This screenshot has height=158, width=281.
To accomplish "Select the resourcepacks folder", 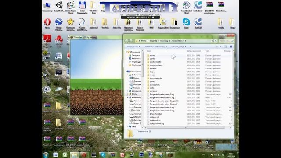I will 155,78.
